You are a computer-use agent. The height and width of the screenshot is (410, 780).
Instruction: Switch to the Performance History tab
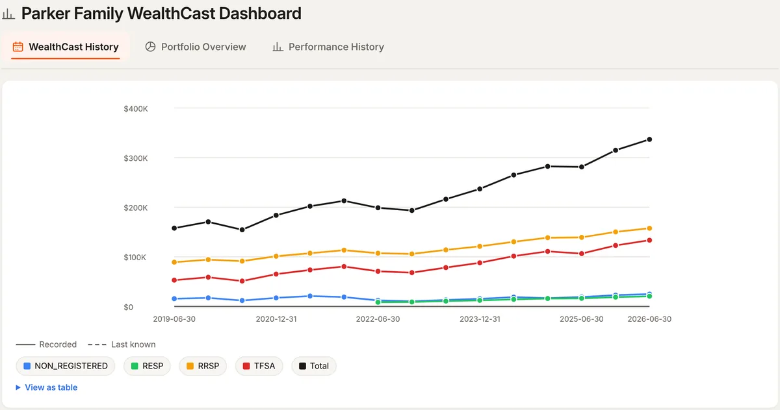click(328, 47)
